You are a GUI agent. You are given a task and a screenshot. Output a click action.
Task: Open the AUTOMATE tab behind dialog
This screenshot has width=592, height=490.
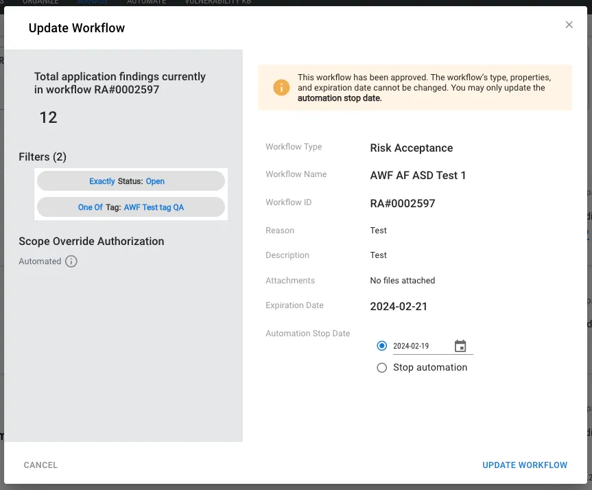(147, 2)
